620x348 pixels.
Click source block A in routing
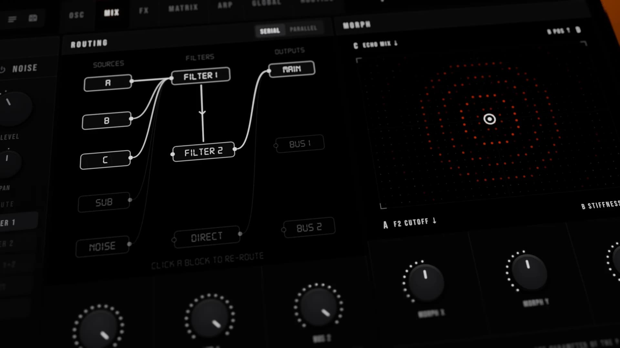(108, 83)
